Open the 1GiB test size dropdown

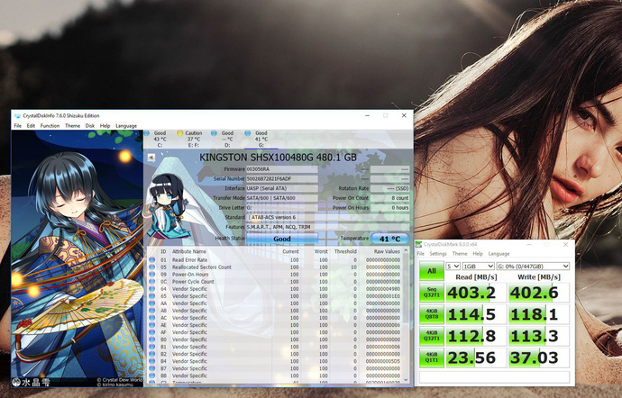[479, 267]
